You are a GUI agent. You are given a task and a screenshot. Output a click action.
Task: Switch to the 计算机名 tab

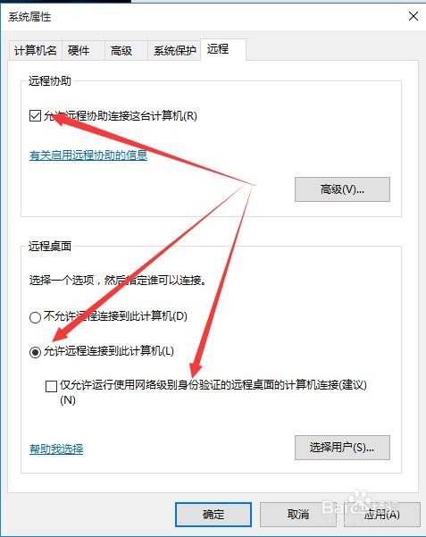tap(35, 51)
